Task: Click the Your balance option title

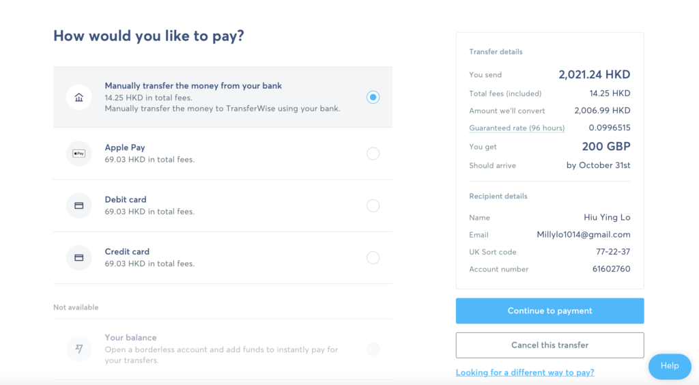Action: [130, 337]
